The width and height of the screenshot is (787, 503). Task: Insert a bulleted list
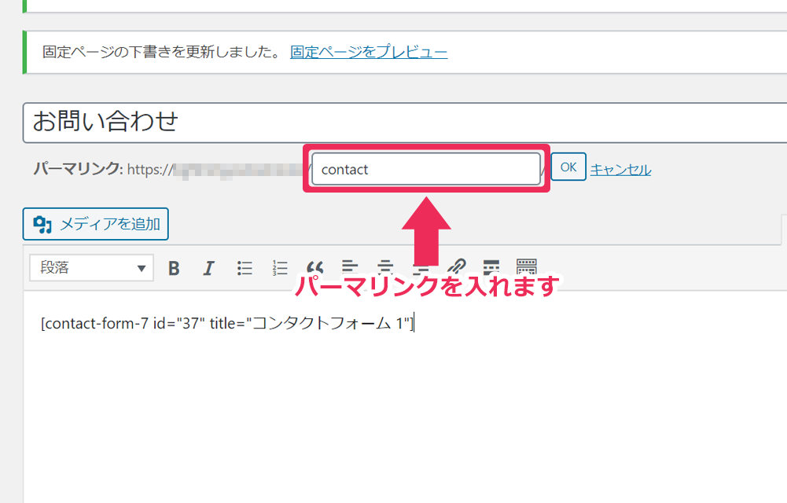pyautogui.click(x=245, y=268)
